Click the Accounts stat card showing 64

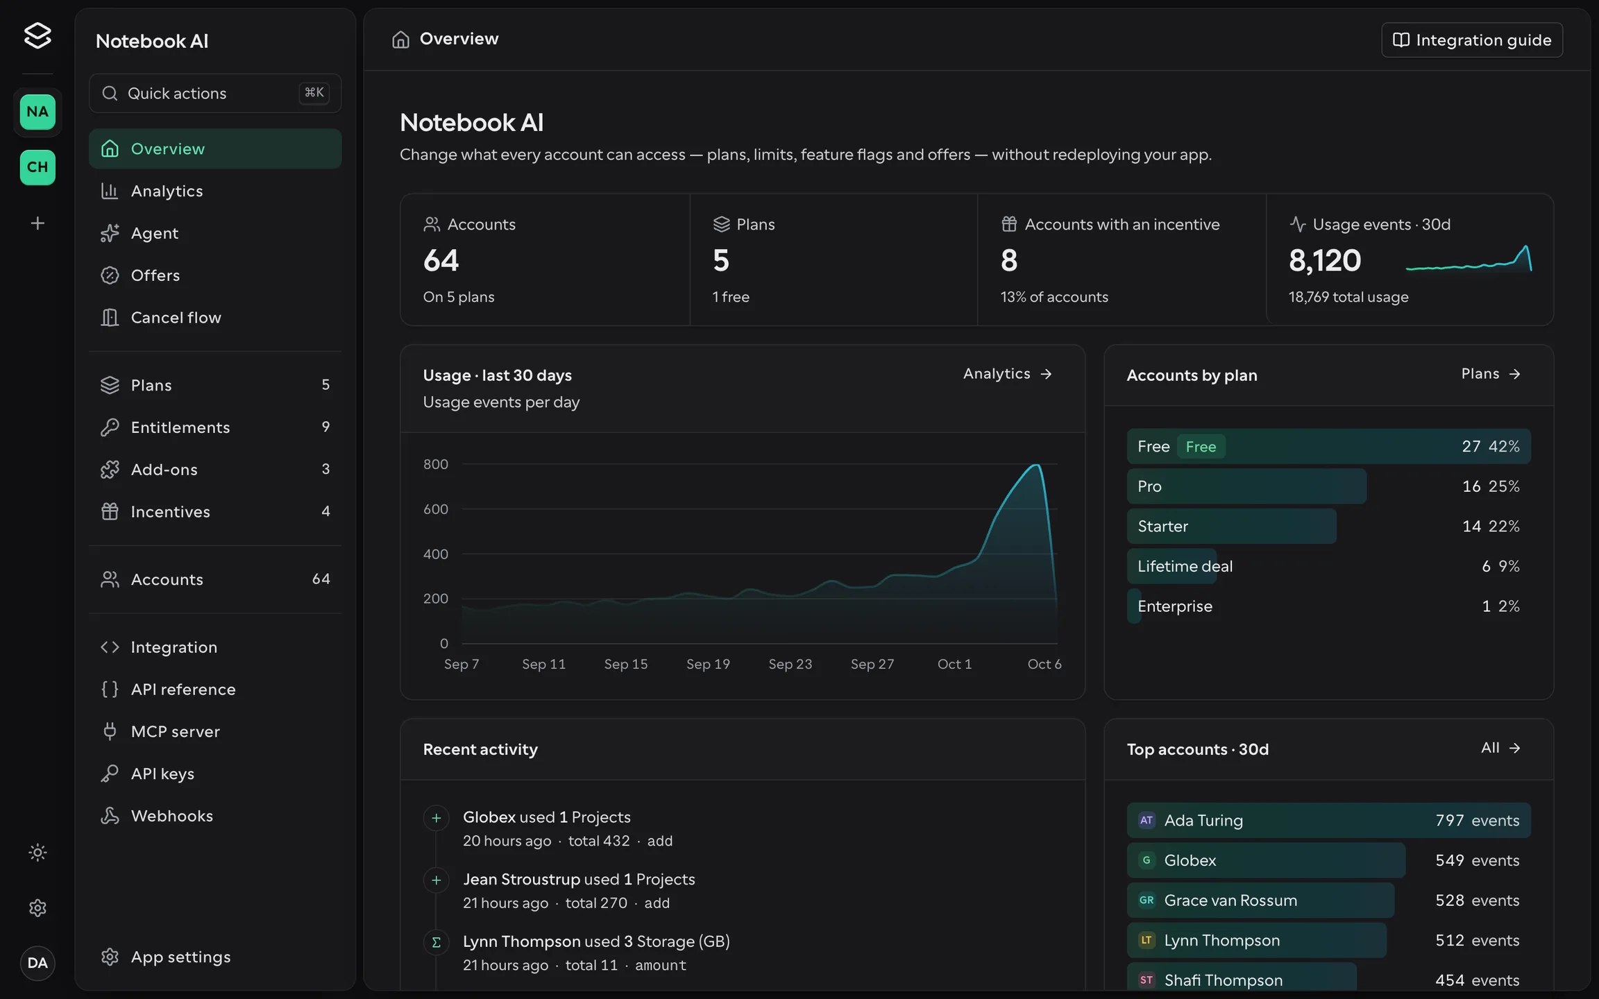(545, 259)
